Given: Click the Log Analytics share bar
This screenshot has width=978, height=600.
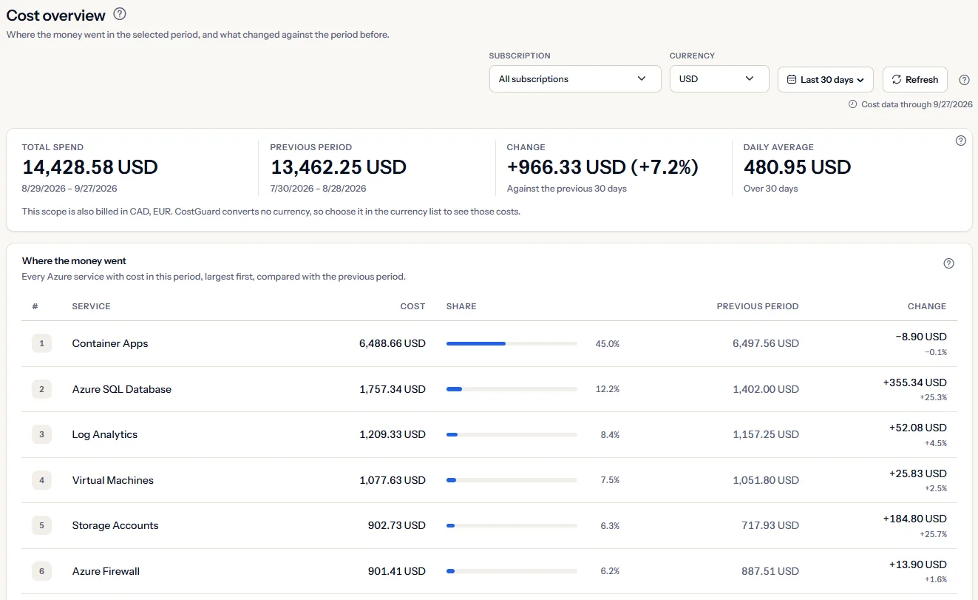Looking at the screenshot, I should click(512, 434).
